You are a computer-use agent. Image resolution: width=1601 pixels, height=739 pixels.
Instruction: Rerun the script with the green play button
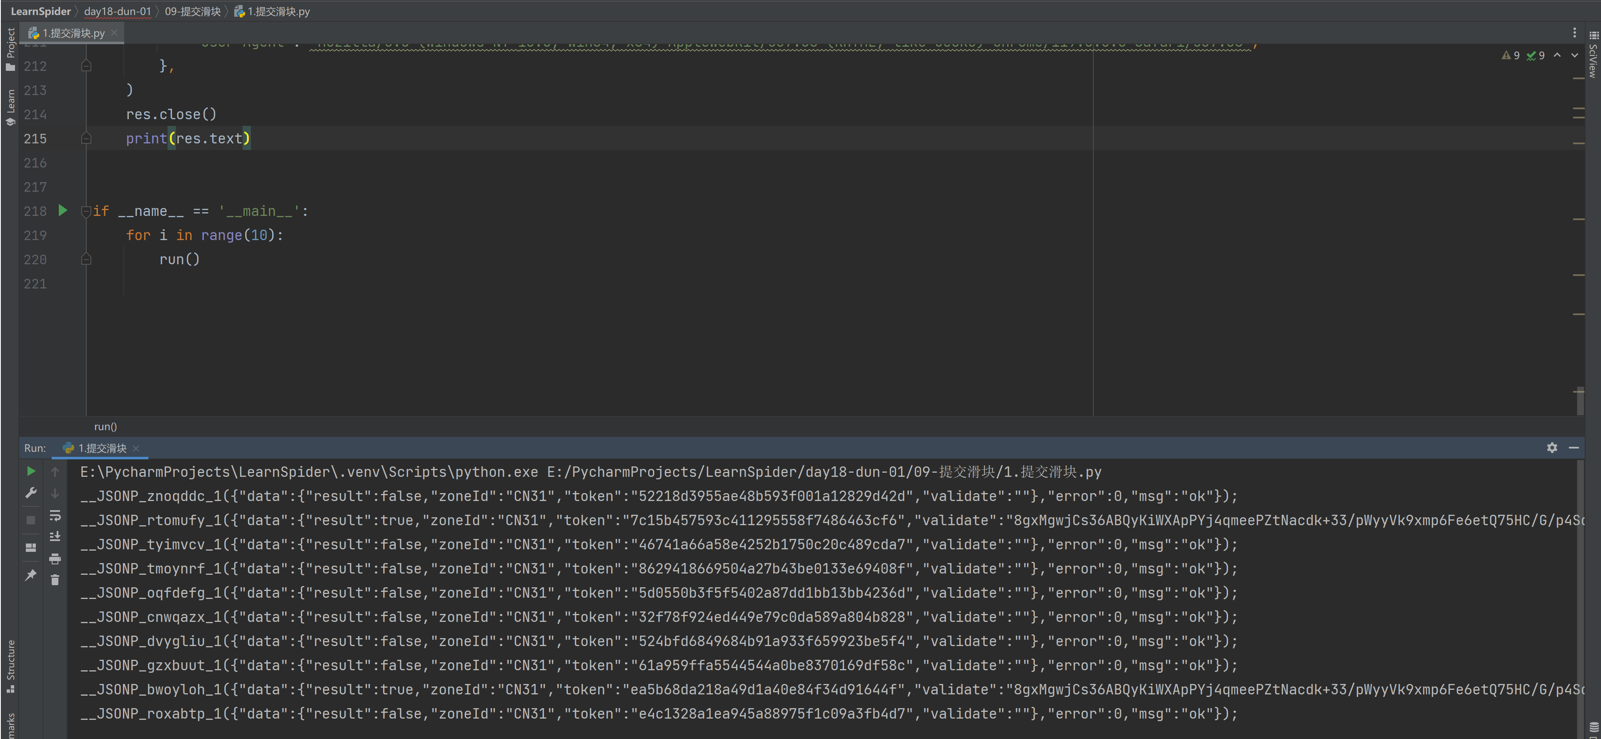[x=30, y=472]
